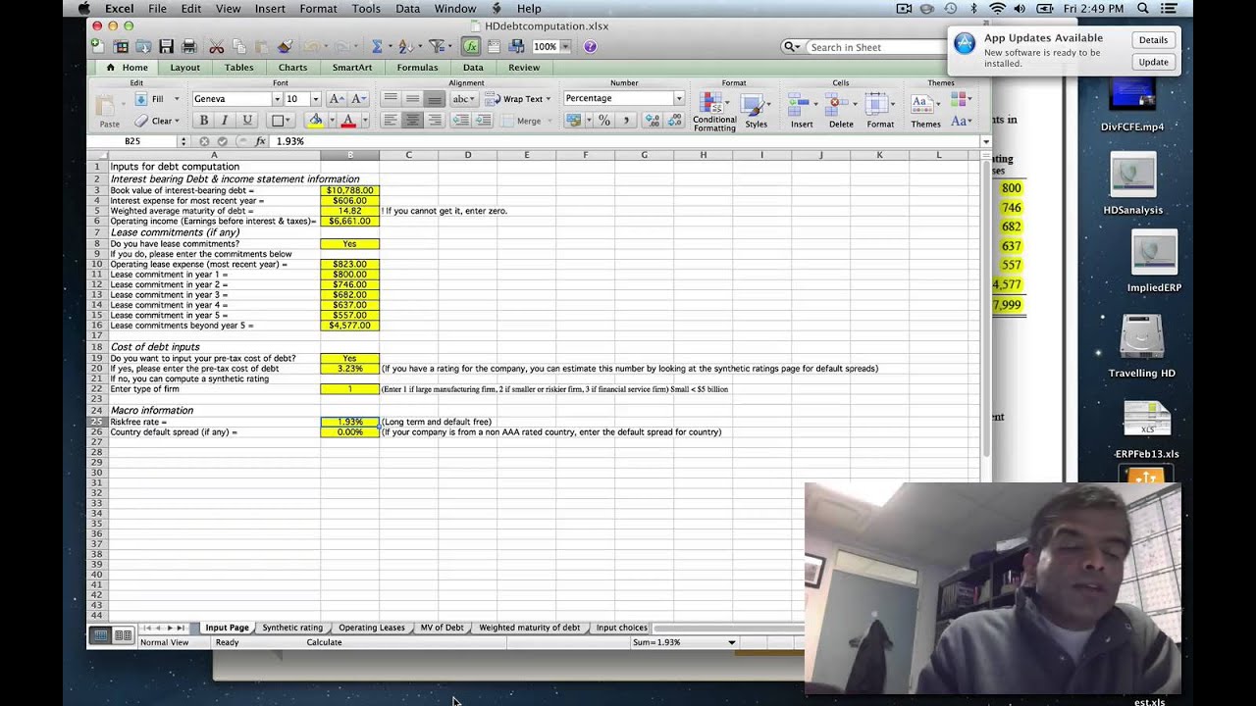The height and width of the screenshot is (706, 1256).
Task: Toggle Underline formatting button
Action: [x=247, y=120]
